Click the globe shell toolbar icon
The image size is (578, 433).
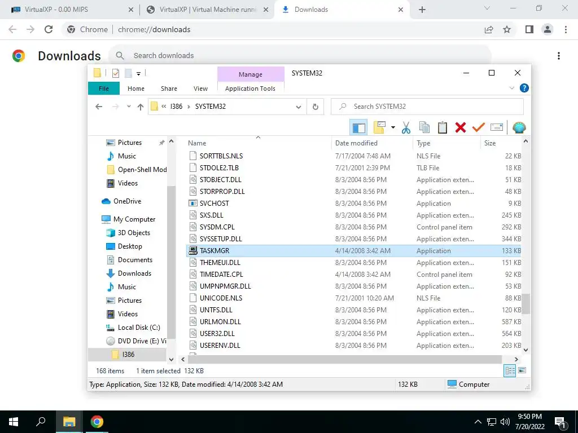tap(519, 128)
